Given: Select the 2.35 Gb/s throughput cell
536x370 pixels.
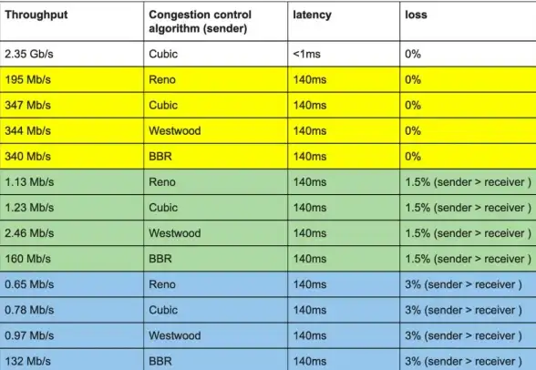Looking at the screenshot, I should pyautogui.click(x=72, y=54).
